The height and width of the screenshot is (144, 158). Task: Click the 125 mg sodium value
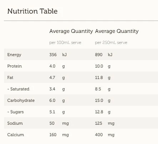105,123
